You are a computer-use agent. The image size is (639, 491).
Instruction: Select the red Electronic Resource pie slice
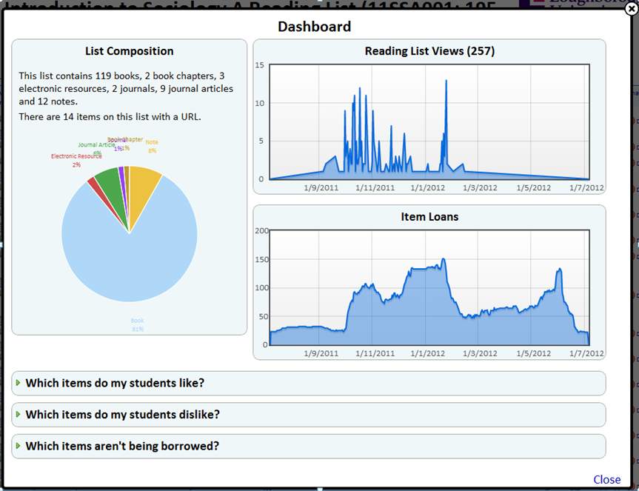(x=93, y=182)
